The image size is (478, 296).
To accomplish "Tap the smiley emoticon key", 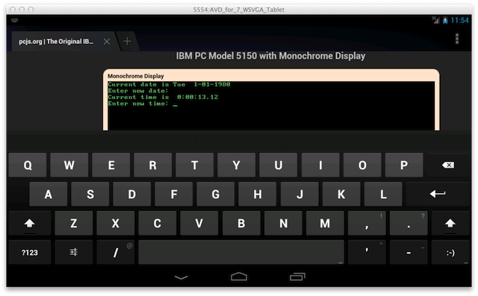I will pos(450,252).
